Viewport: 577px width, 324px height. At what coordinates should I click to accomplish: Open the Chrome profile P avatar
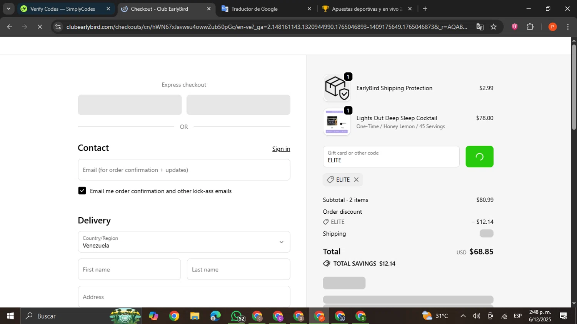(552, 27)
